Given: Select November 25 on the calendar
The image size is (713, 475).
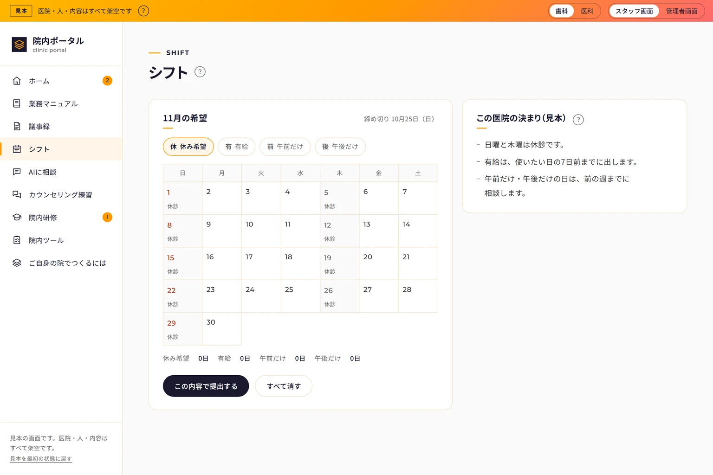Looking at the screenshot, I should click(x=300, y=296).
